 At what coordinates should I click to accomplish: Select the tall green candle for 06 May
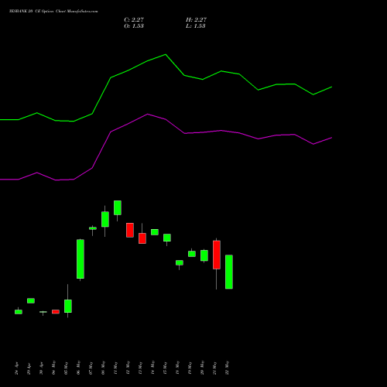click(80, 259)
